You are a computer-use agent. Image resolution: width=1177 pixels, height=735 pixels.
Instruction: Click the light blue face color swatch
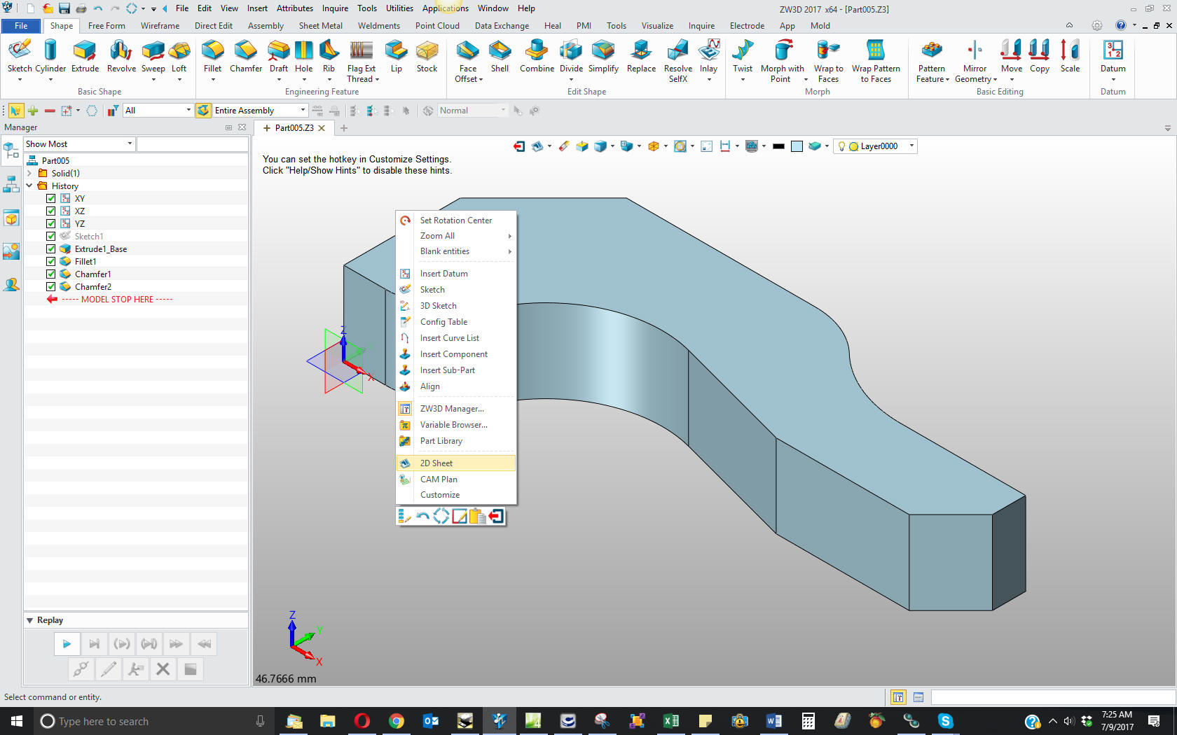coord(797,146)
